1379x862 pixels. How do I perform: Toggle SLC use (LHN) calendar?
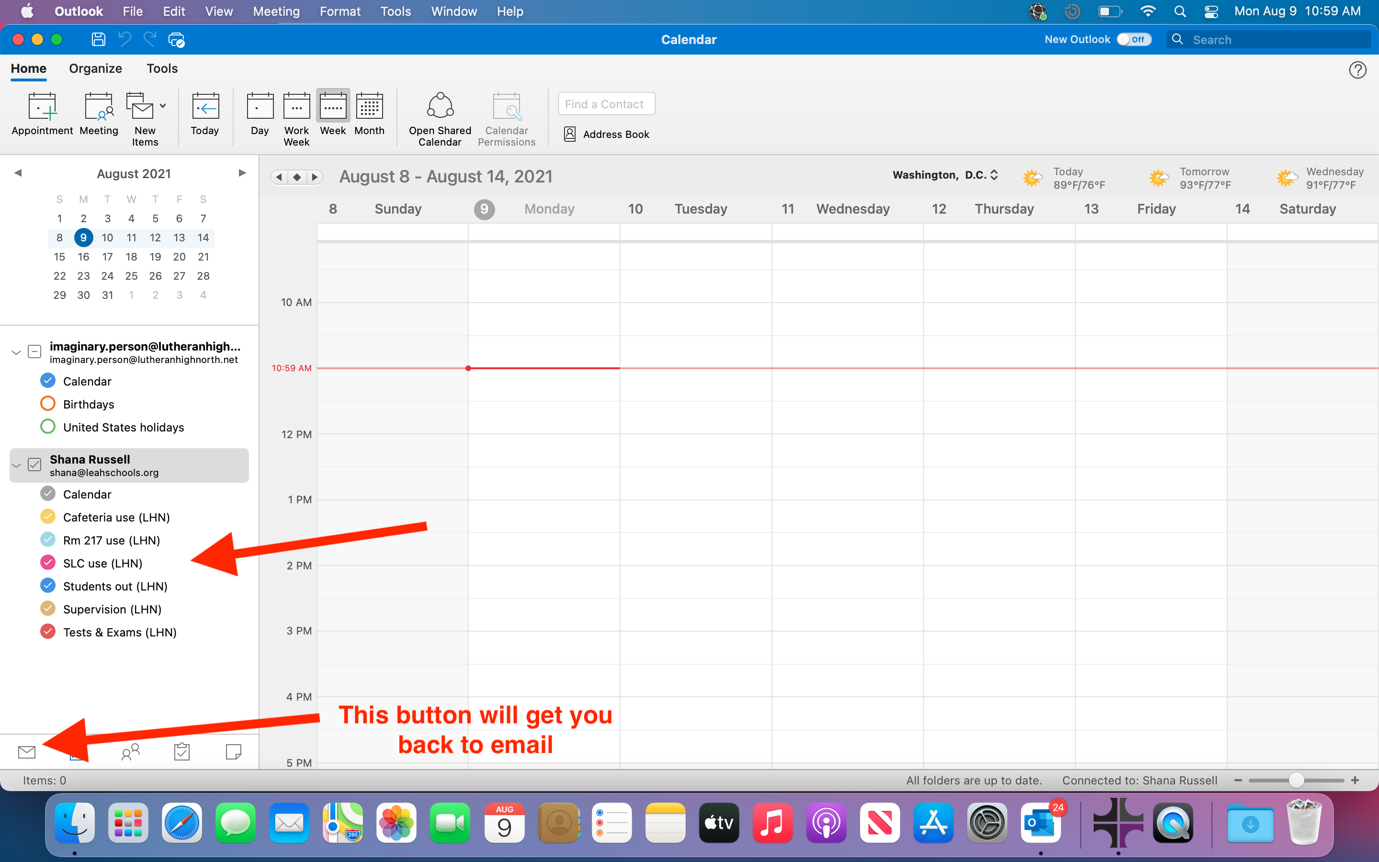pyautogui.click(x=48, y=563)
